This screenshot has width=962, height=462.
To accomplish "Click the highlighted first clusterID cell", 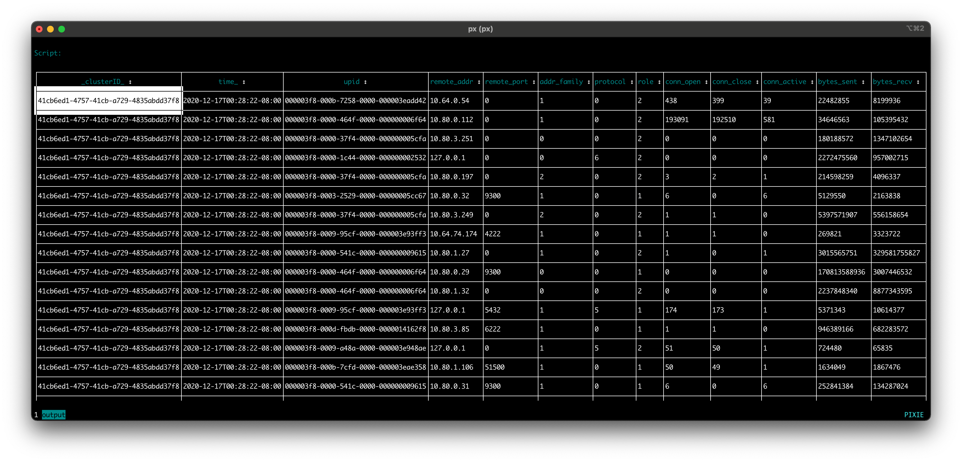I will pos(108,101).
